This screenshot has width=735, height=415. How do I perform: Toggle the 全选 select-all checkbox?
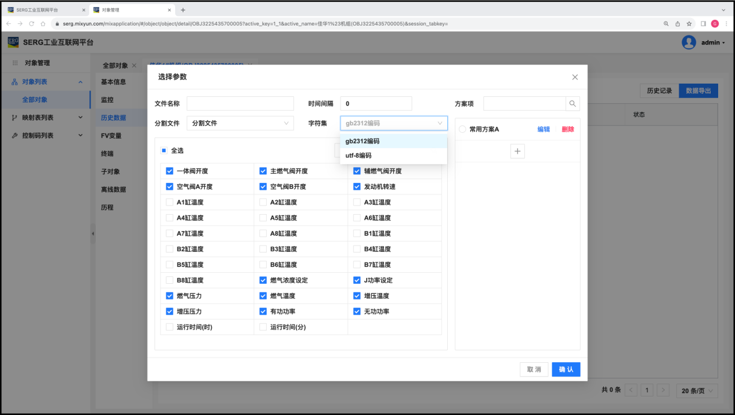[x=164, y=150]
